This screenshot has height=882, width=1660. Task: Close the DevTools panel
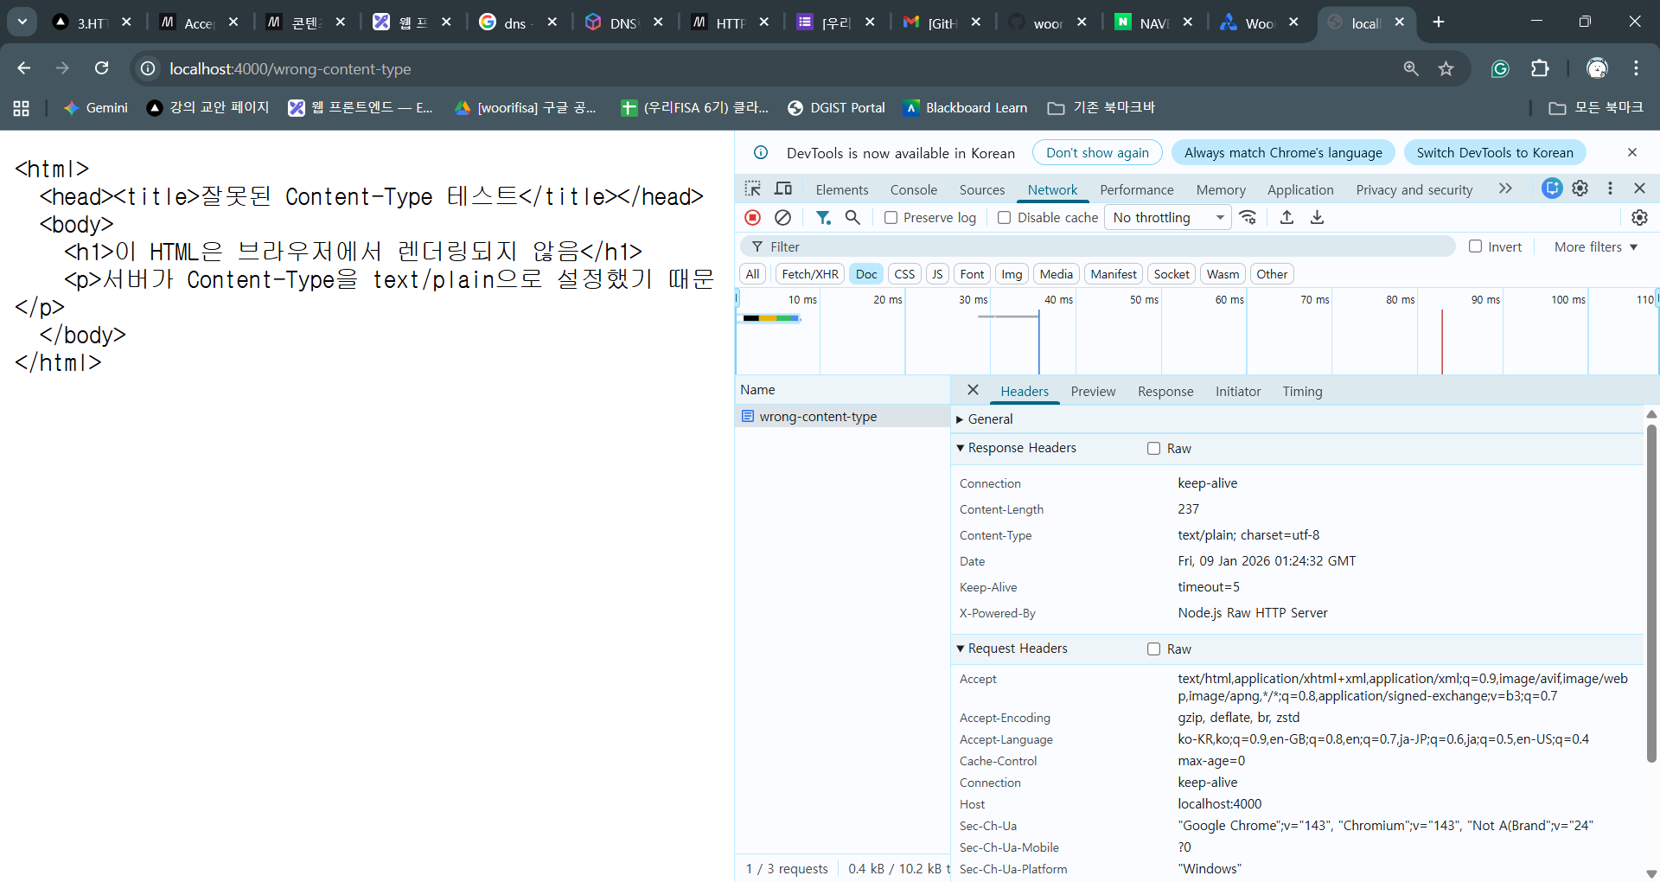click(1639, 189)
